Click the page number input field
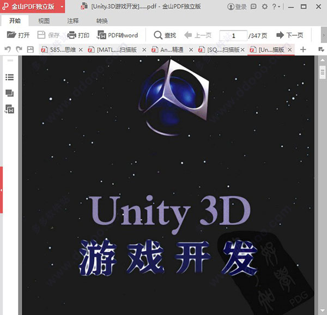 click(233, 35)
